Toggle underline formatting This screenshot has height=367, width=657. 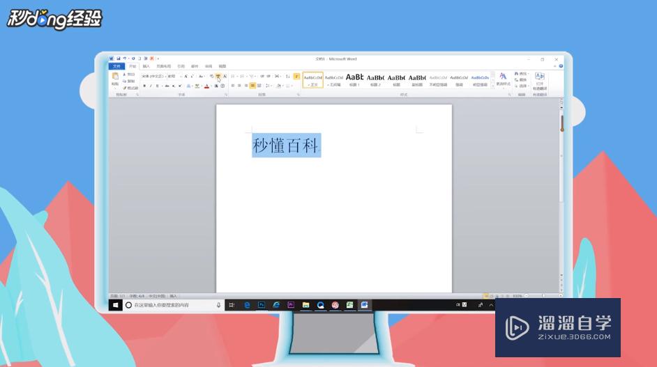(x=158, y=86)
